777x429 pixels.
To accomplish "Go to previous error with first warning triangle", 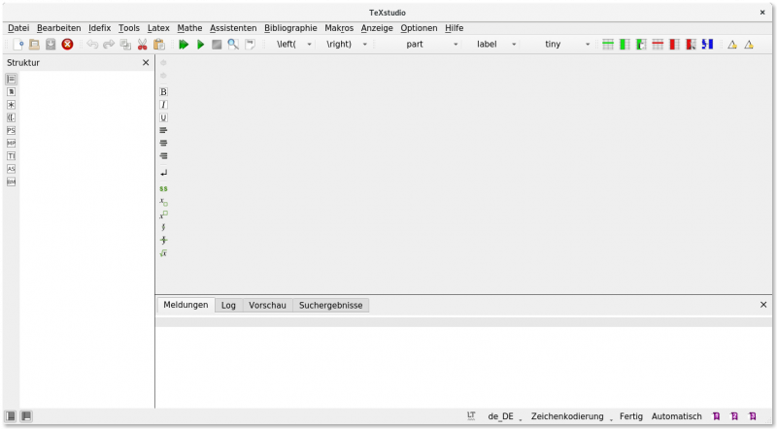I will pyautogui.click(x=732, y=45).
